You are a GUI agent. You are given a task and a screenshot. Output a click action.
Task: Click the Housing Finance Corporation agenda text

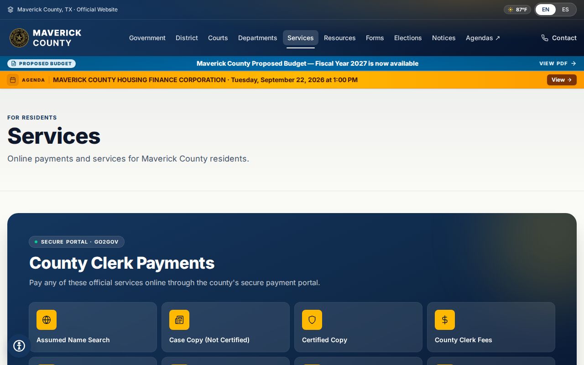click(205, 80)
